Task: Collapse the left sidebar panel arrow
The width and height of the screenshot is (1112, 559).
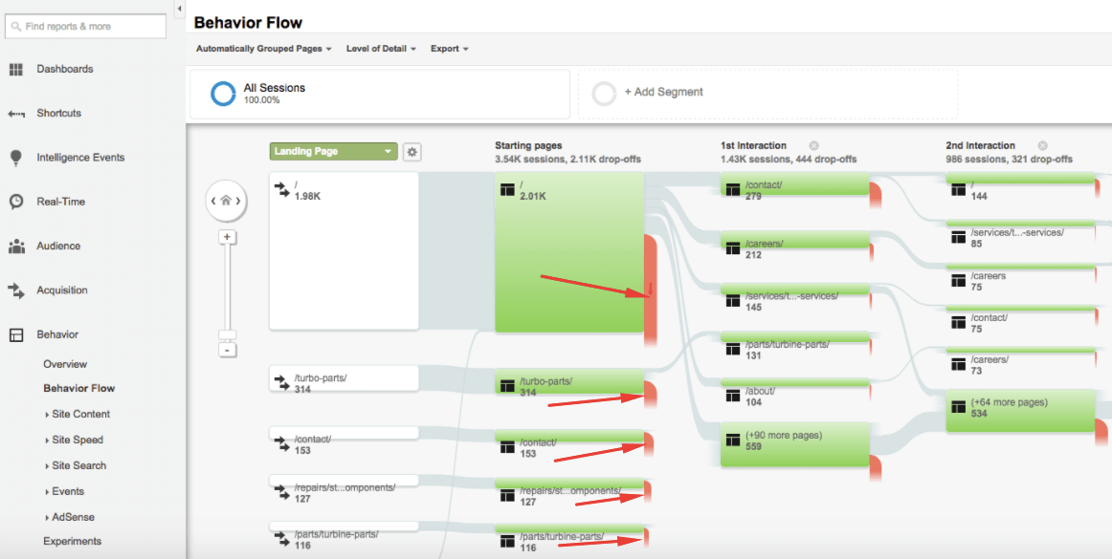Action: (x=180, y=9)
